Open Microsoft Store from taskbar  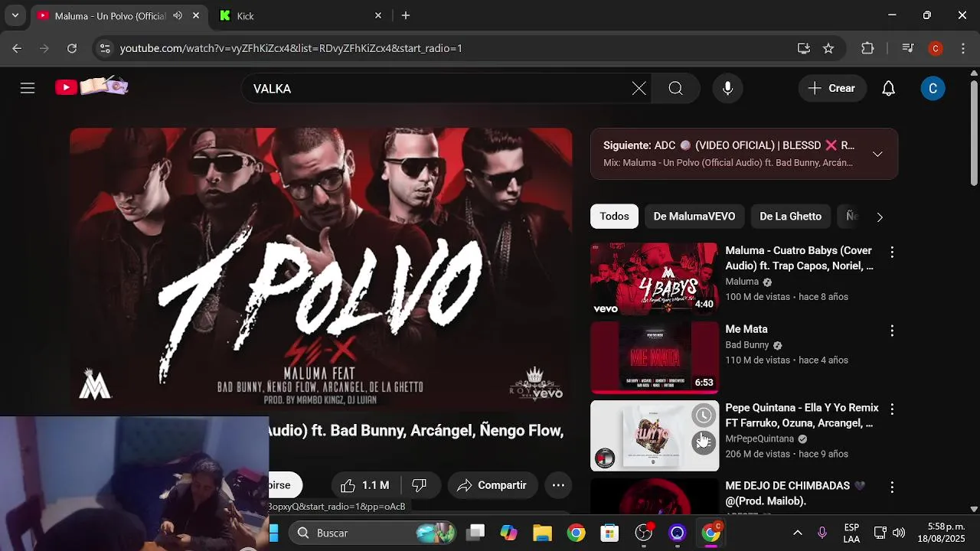[x=609, y=533]
